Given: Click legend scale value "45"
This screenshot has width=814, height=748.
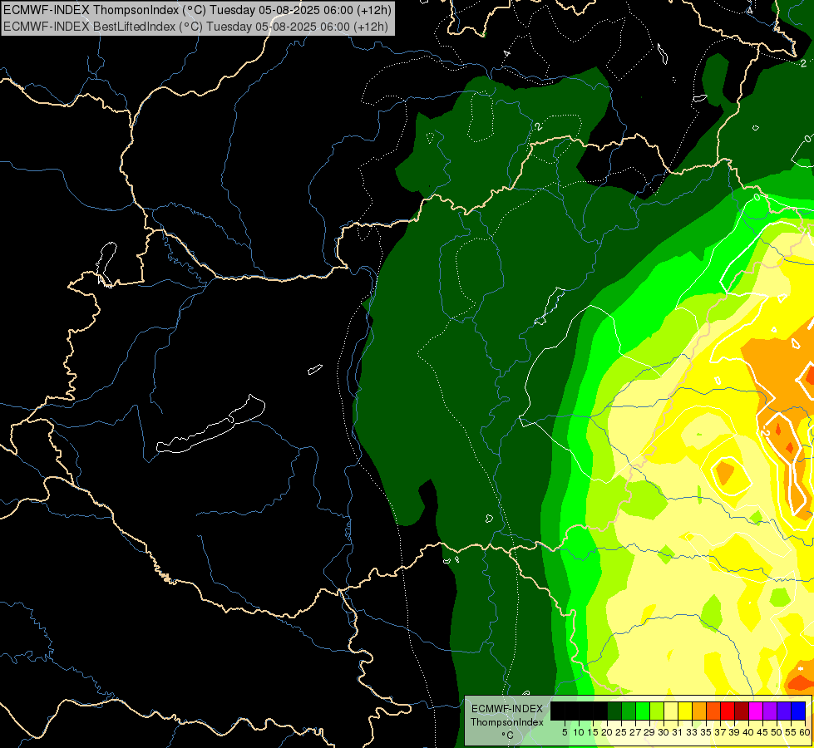Looking at the screenshot, I should (x=762, y=732).
